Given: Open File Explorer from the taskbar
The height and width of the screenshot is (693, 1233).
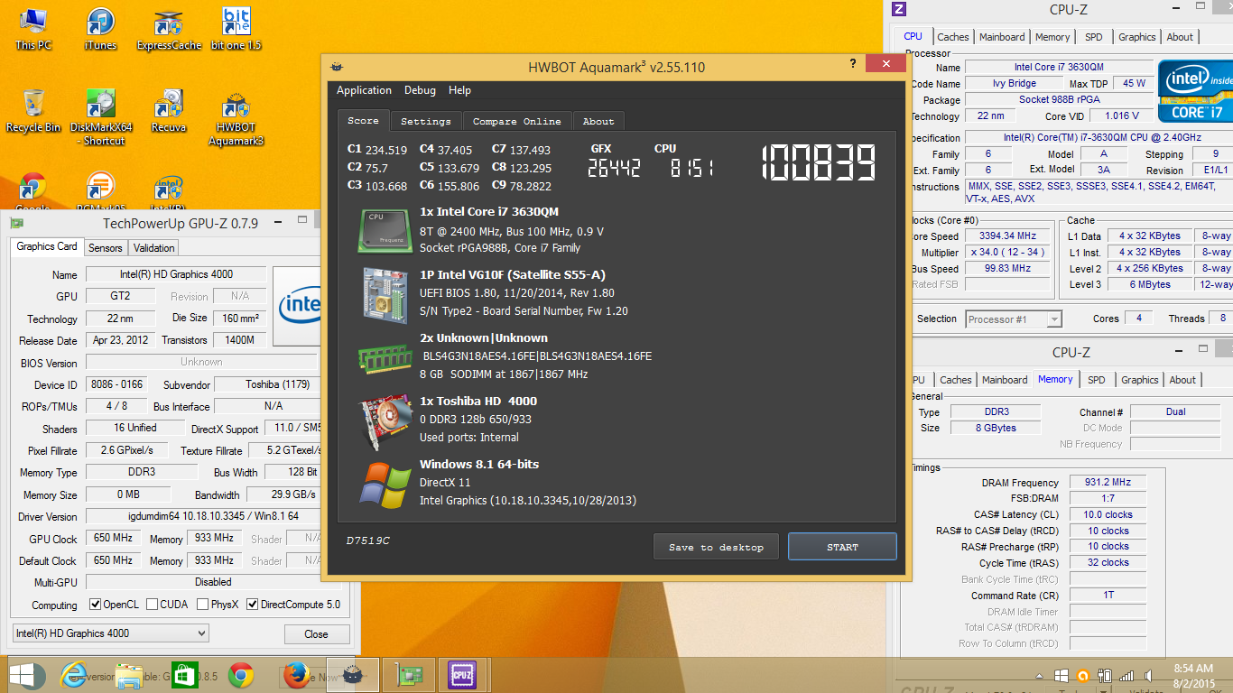Looking at the screenshot, I should coord(129,675).
